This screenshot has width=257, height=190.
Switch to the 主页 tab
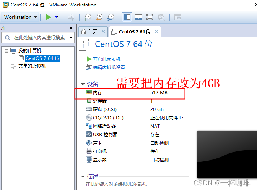(93, 31)
